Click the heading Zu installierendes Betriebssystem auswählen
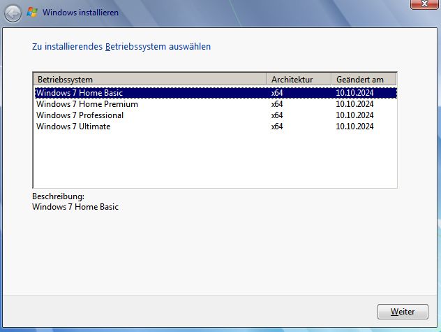The image size is (441, 332). click(x=121, y=47)
